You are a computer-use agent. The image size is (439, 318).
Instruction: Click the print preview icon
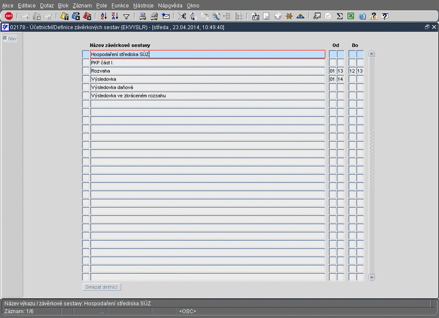click(154, 16)
